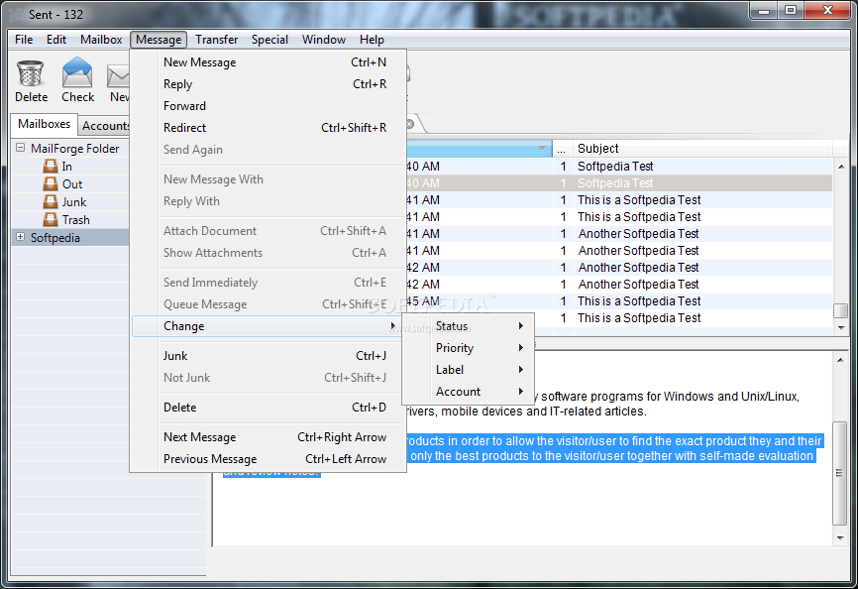The height and width of the screenshot is (589, 858).
Task: Switch to the Mailboxes tab
Action: coord(44,124)
